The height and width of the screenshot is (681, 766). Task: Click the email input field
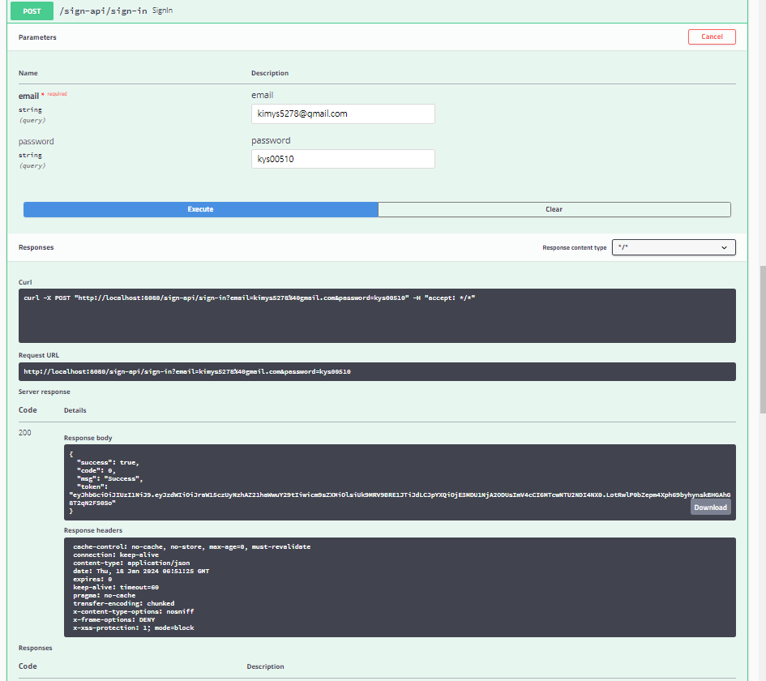click(343, 113)
